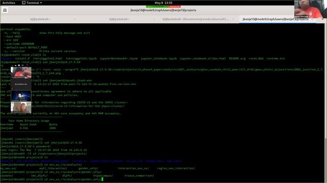
Task: Open a new terminal tab with the plus icon
Action: tap(5, 10)
